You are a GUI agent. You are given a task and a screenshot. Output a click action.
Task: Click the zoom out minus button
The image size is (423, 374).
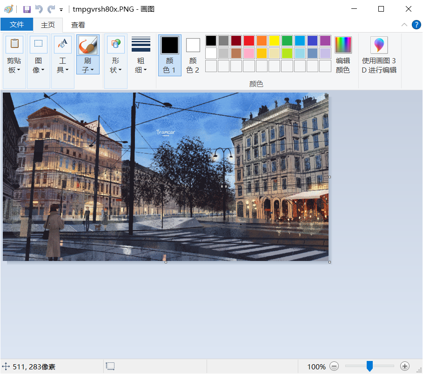click(x=334, y=366)
